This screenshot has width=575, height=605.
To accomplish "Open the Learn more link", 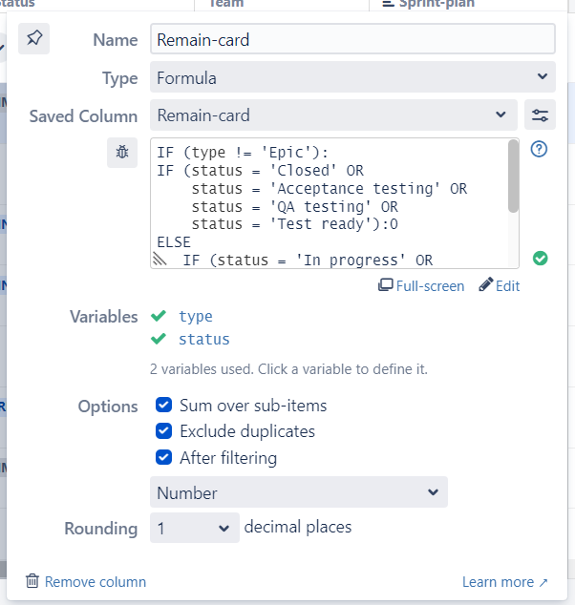I will coord(505,581).
